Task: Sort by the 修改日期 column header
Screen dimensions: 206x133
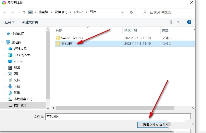Action: pos(131,30)
